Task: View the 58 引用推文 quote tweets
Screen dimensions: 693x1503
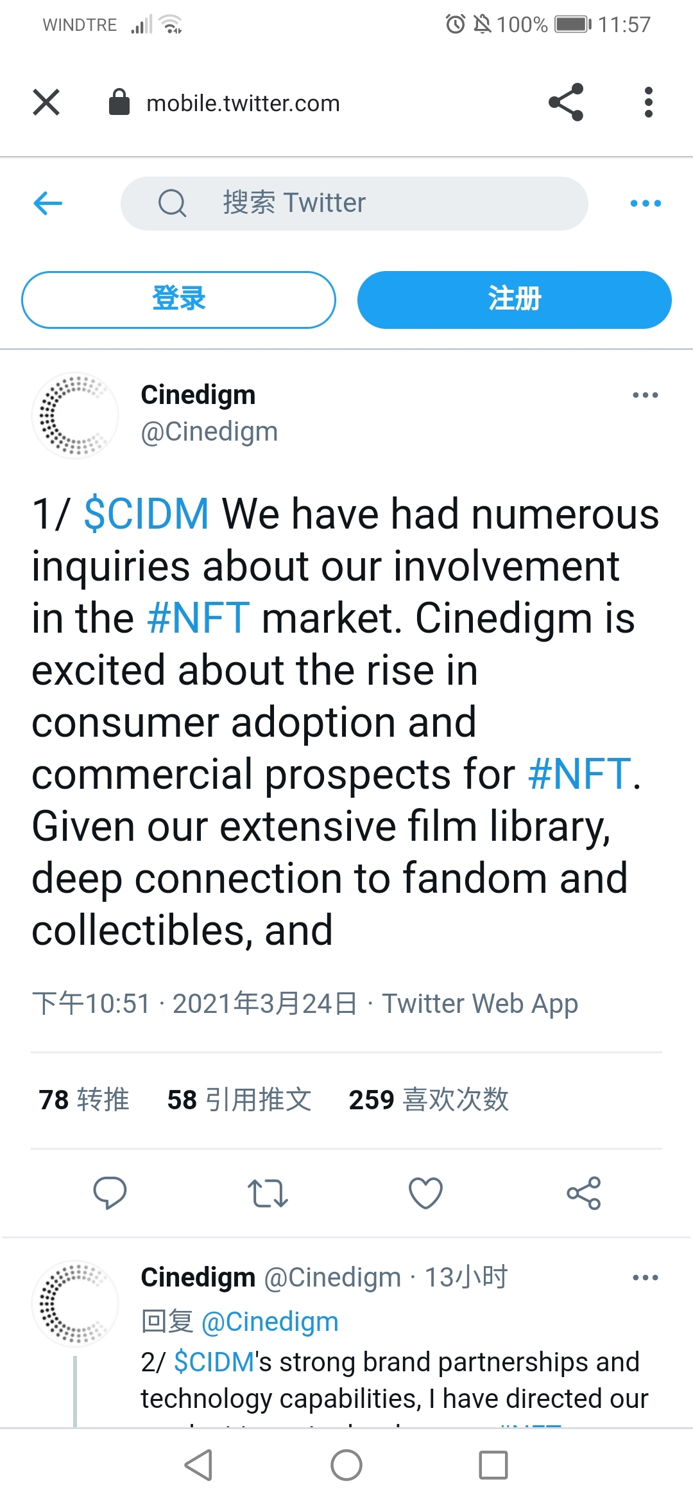Action: pyautogui.click(x=239, y=1100)
